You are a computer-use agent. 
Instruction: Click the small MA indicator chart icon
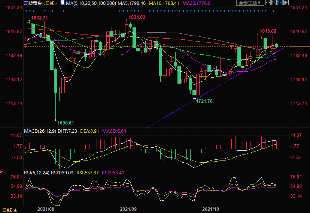click(63, 3)
